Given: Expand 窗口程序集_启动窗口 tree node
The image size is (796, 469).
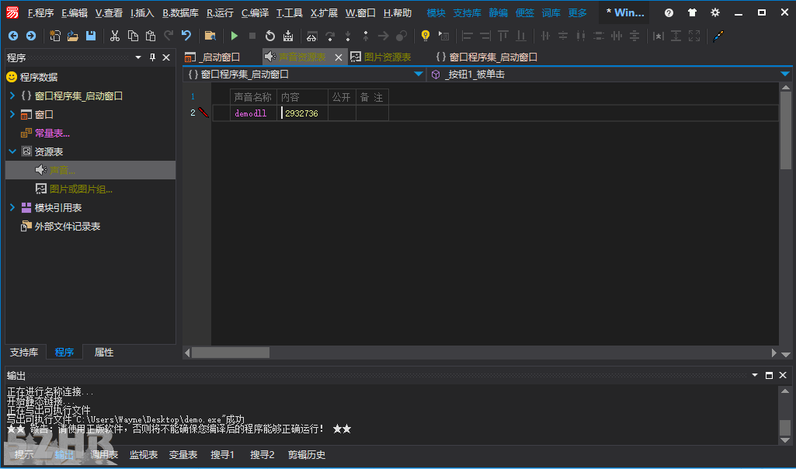Looking at the screenshot, I should point(12,96).
